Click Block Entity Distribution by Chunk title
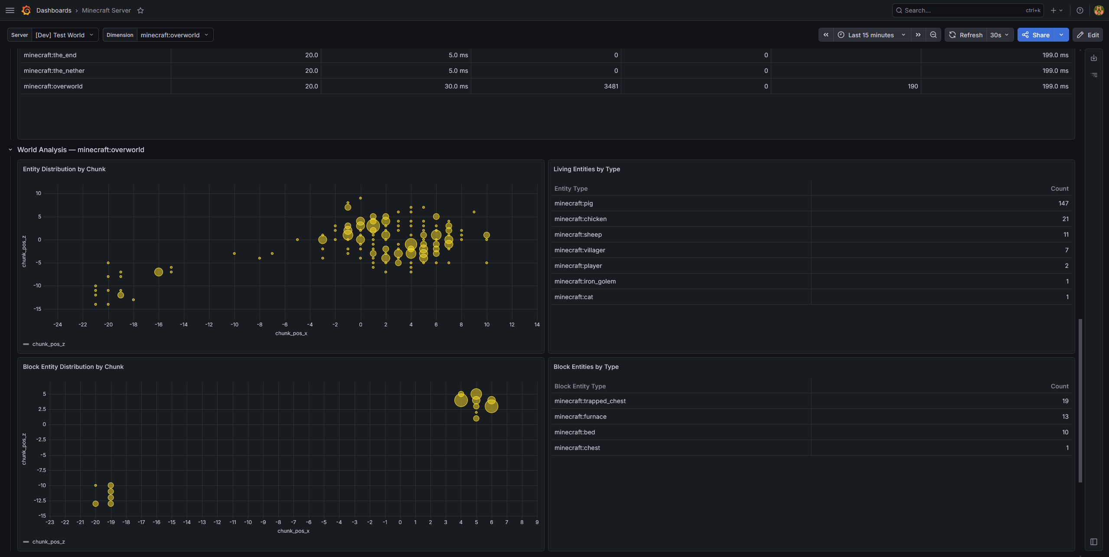This screenshot has height=557, width=1109. pos(73,367)
